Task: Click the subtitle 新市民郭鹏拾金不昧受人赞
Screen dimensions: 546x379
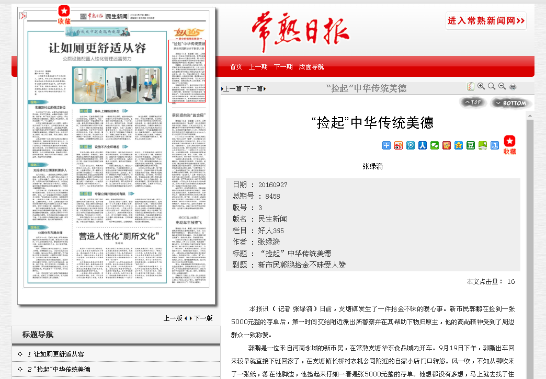Action: pyautogui.click(x=302, y=265)
